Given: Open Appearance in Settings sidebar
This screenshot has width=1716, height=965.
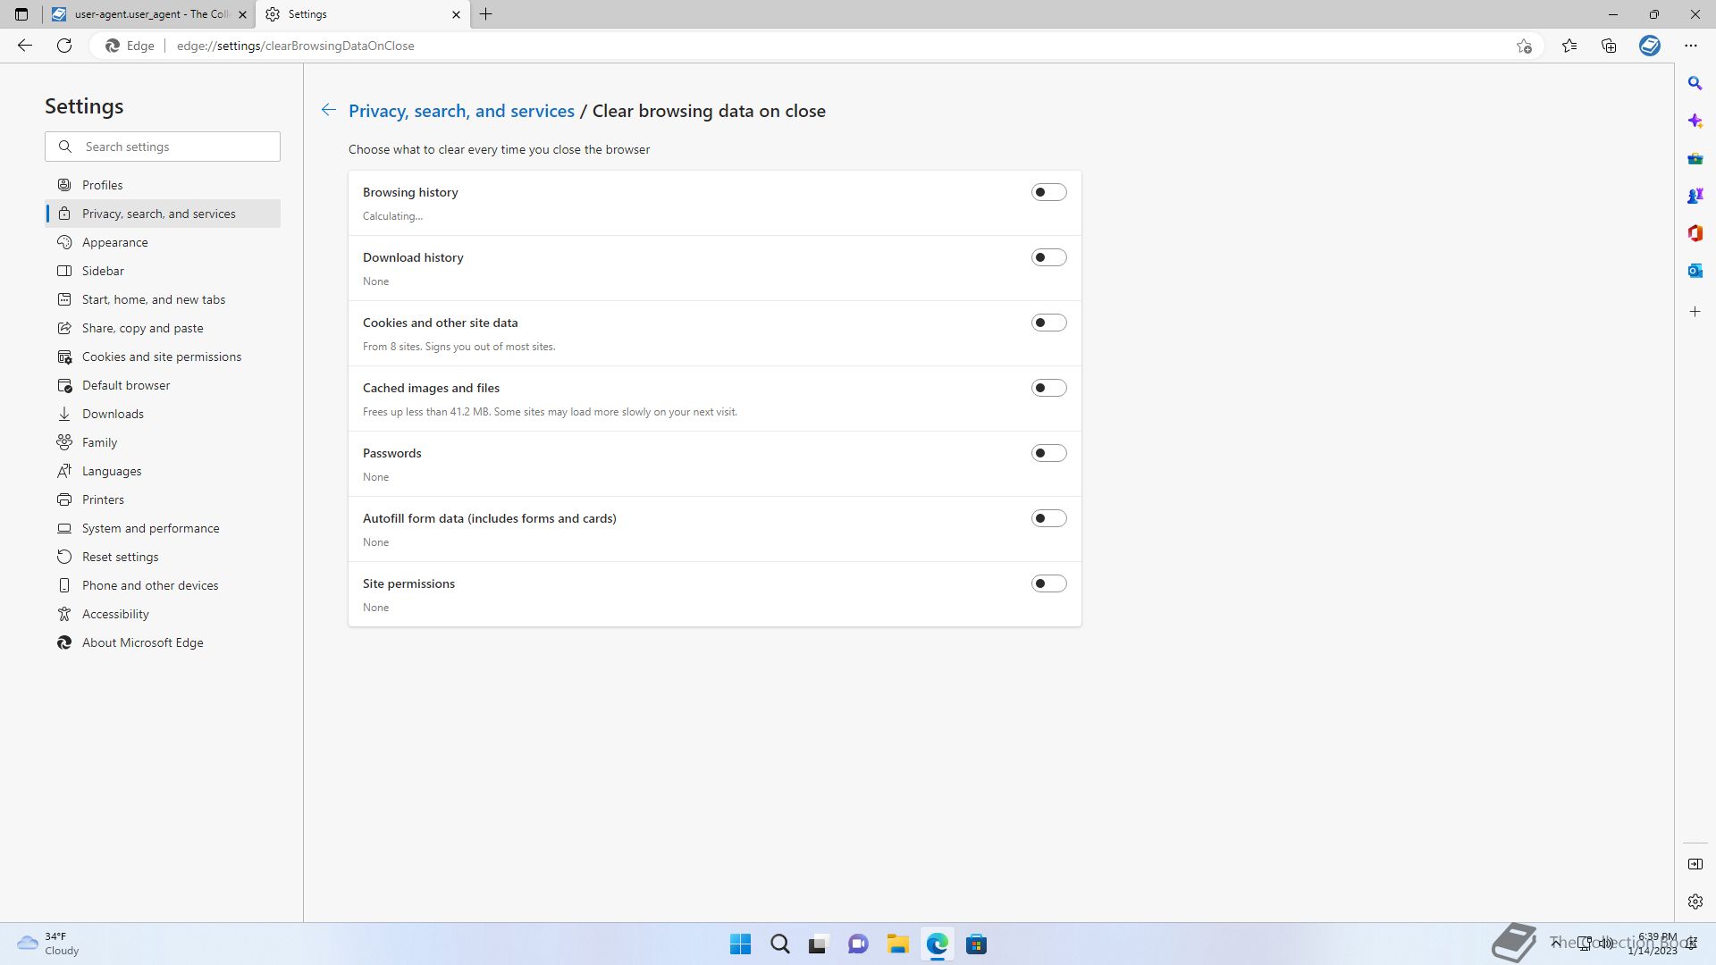Looking at the screenshot, I should (114, 242).
